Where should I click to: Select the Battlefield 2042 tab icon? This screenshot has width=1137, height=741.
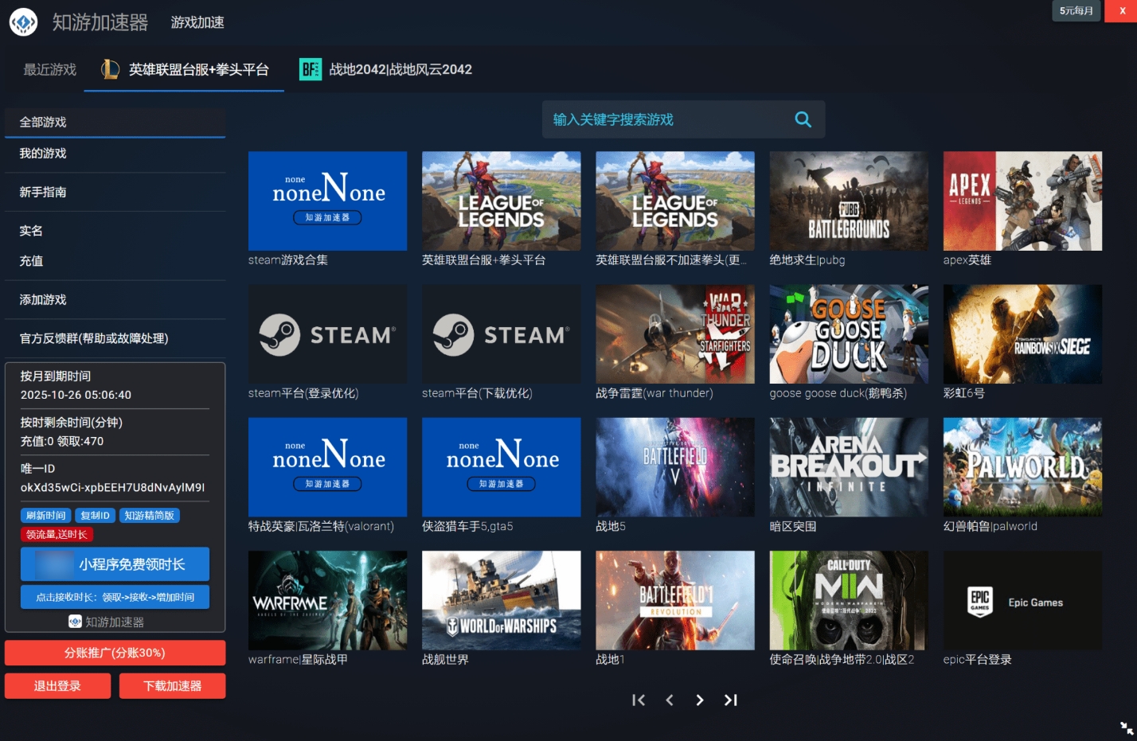(311, 69)
